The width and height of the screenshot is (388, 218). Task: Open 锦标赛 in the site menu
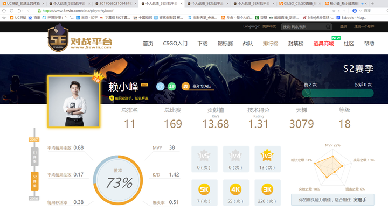(225, 44)
